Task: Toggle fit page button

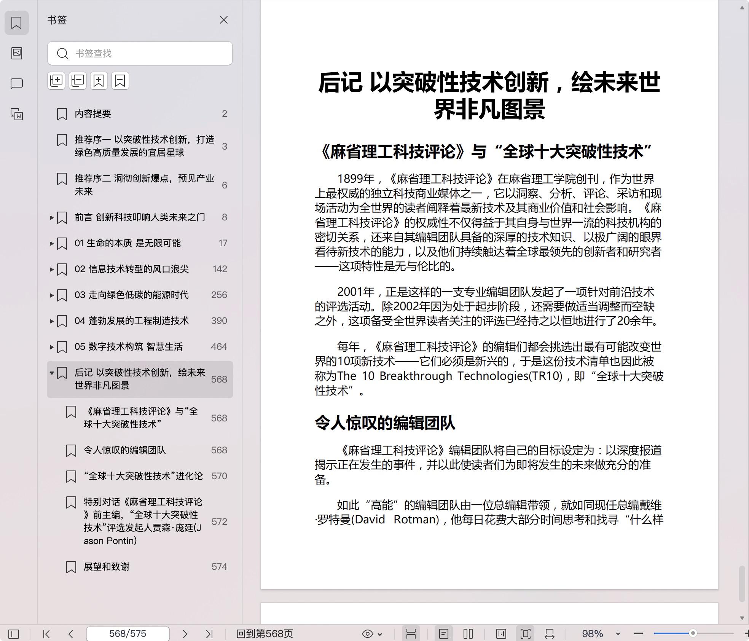Action: tap(526, 634)
